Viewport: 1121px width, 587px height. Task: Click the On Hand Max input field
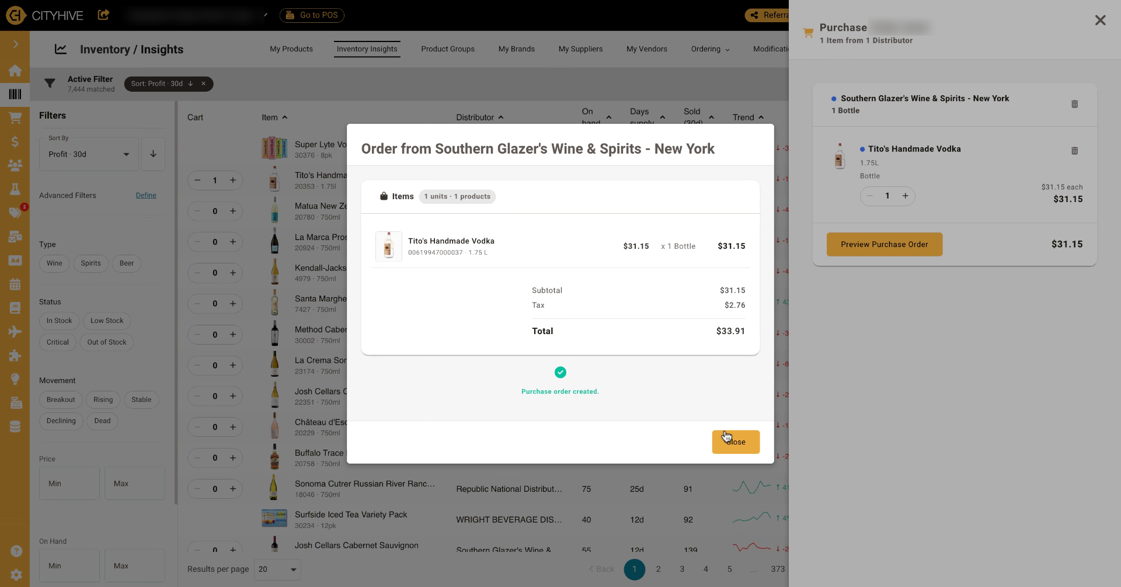point(135,566)
